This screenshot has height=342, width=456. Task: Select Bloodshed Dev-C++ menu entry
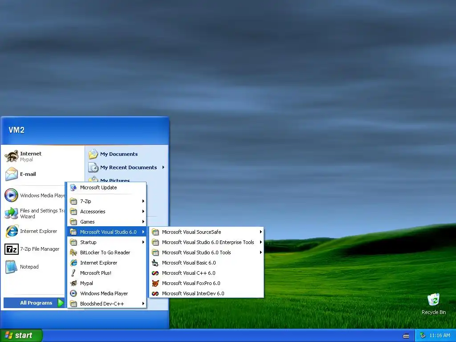pos(107,304)
